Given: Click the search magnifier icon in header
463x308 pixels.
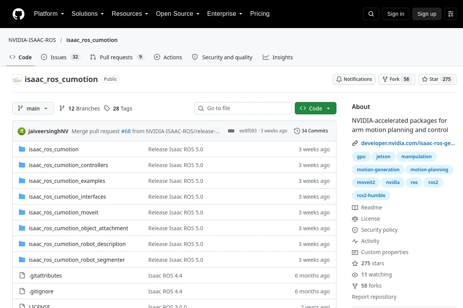Looking at the screenshot, I should [371, 14].
